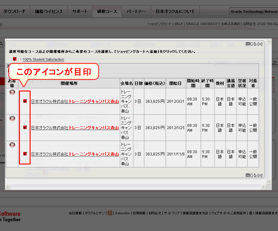278x231 pixels.
Task: Click the start date 2012/1/25 cell
Action: (176, 128)
